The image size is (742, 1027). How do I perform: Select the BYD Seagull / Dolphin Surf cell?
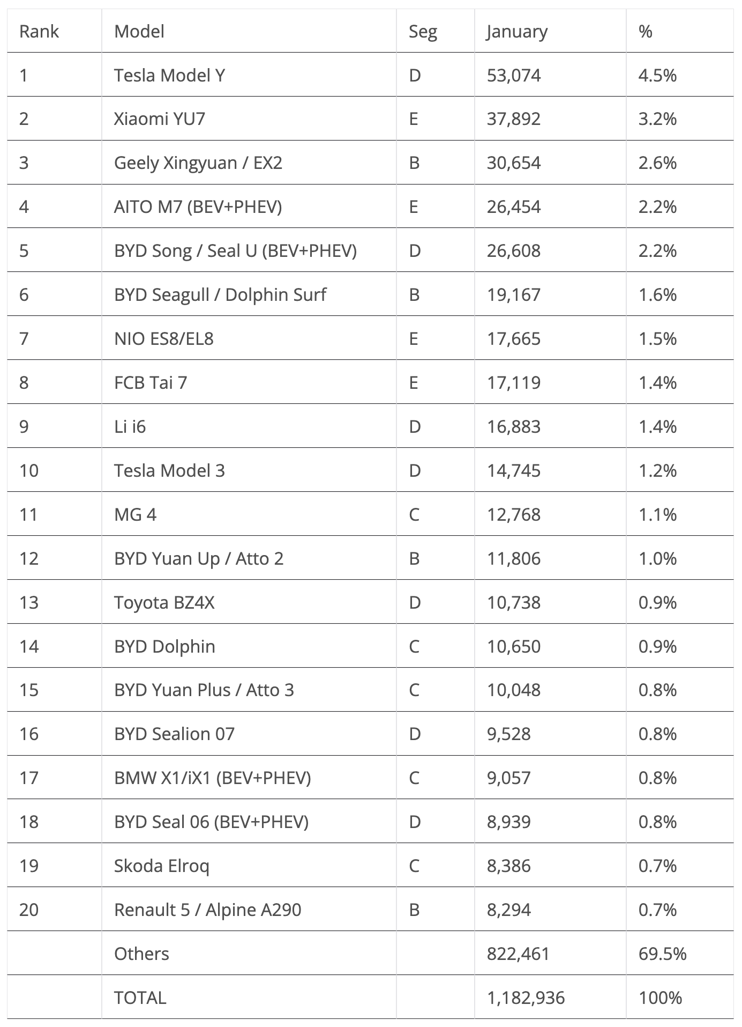(x=220, y=294)
